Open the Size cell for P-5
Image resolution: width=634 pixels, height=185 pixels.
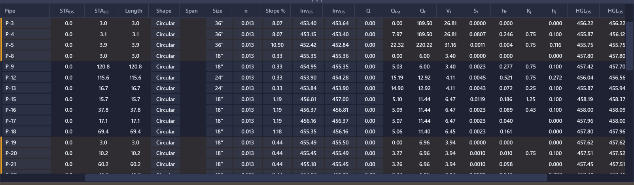click(219, 45)
